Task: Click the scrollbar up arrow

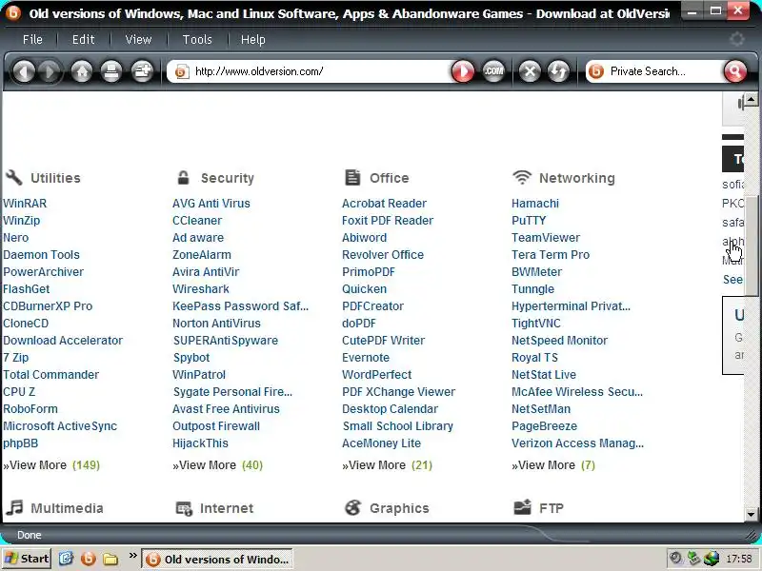Action: [752, 100]
